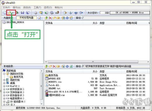The width and height of the screenshot is (152, 111).
Task: Click the Up folder icon in disc pane
Action: pos(46,18)
